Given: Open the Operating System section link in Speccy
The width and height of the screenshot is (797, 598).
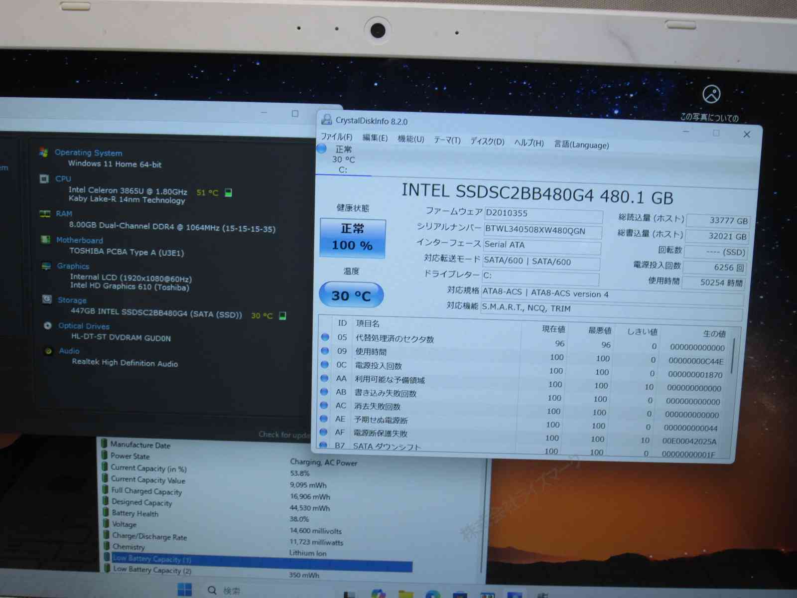Looking at the screenshot, I should (x=88, y=153).
